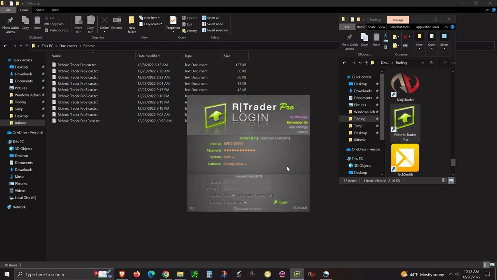The image size is (497, 280).
Task: Click Pin to Quick access in Rithmic window
Action: coord(10,24)
